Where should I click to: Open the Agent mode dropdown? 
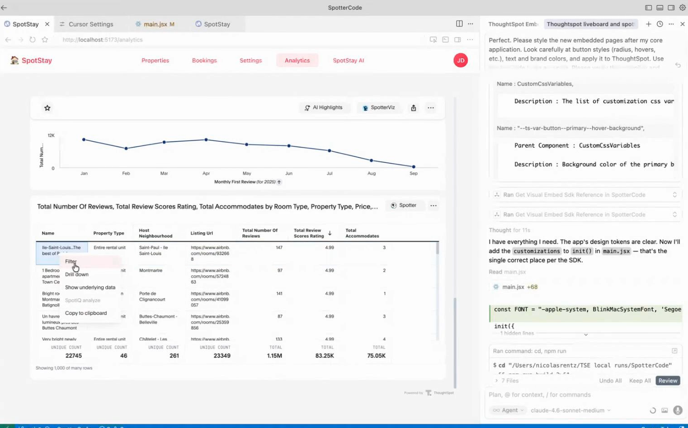[509, 410]
